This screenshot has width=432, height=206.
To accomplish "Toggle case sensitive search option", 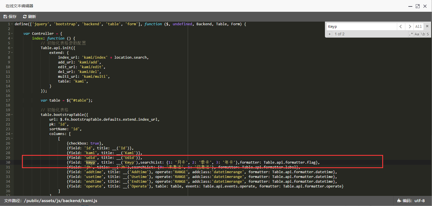I will 417,34.
